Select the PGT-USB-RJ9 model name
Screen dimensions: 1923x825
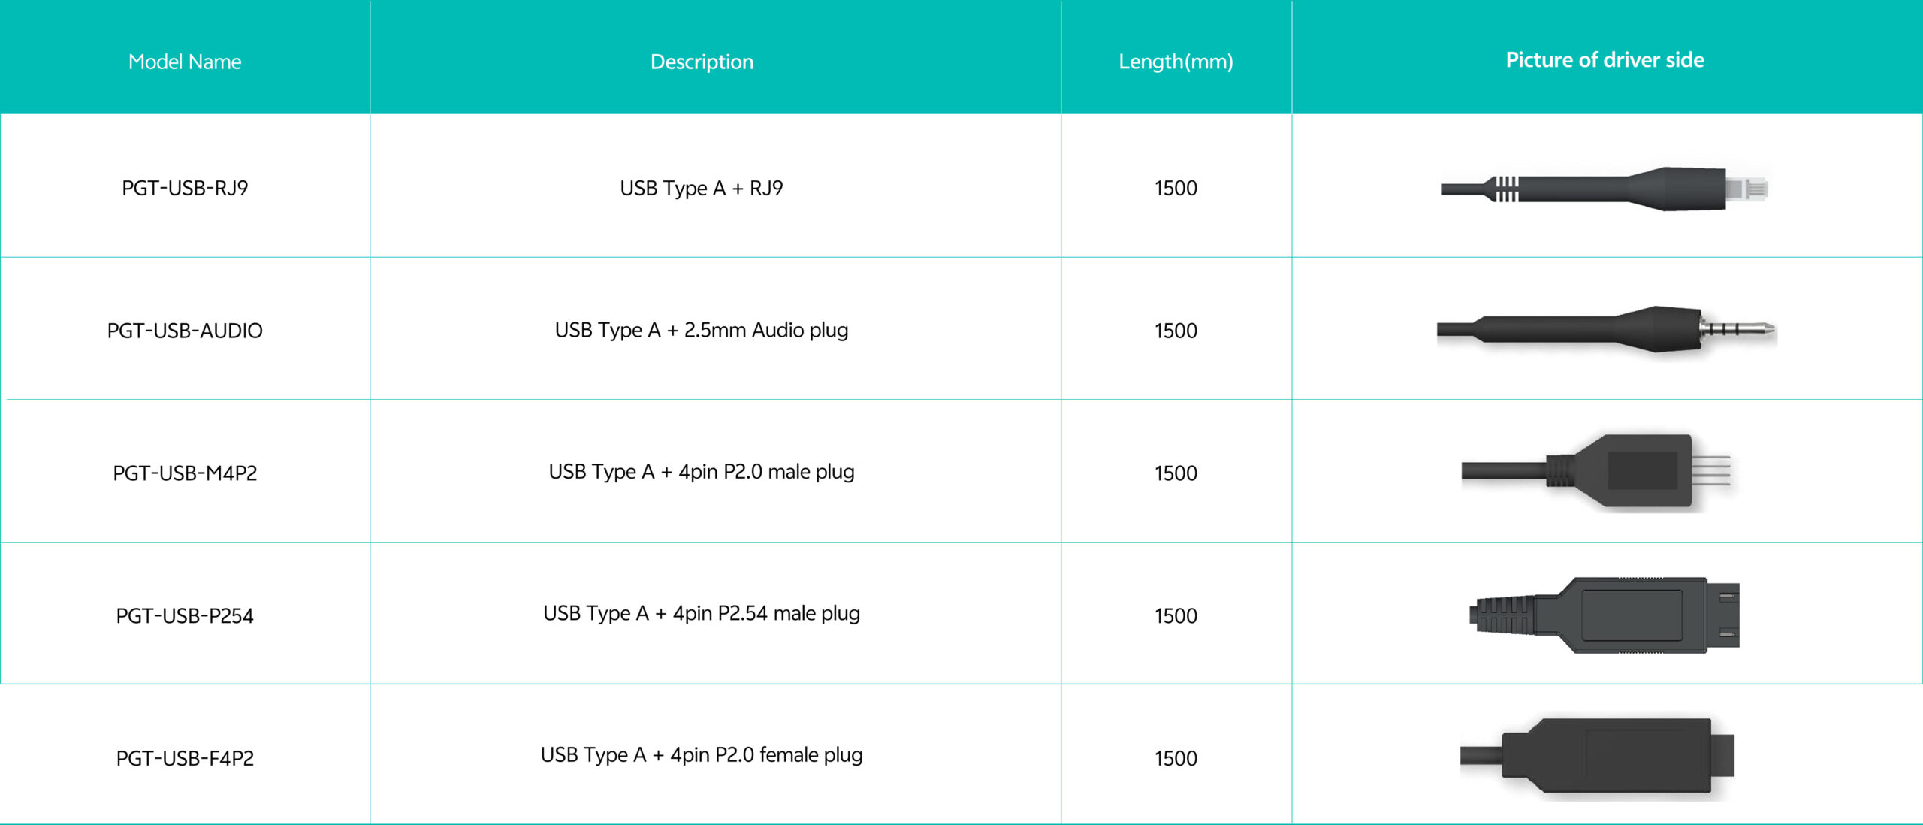click(x=185, y=188)
